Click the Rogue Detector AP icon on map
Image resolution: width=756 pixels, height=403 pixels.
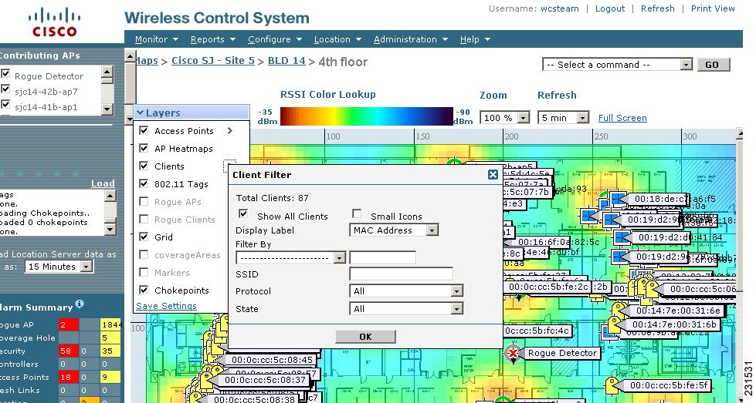click(x=513, y=354)
